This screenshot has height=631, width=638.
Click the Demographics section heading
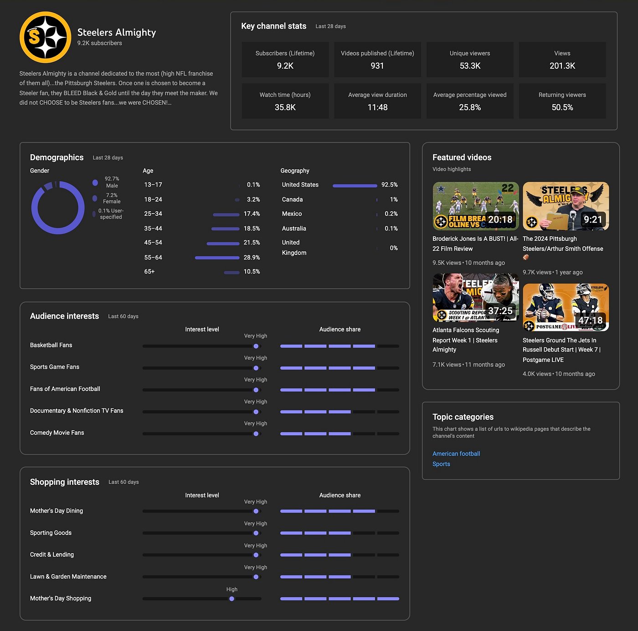57,158
